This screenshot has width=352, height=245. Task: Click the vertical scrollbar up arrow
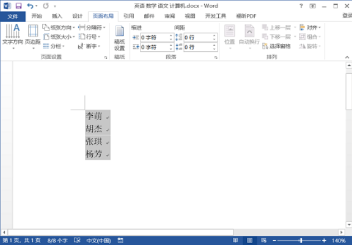coord(349,65)
